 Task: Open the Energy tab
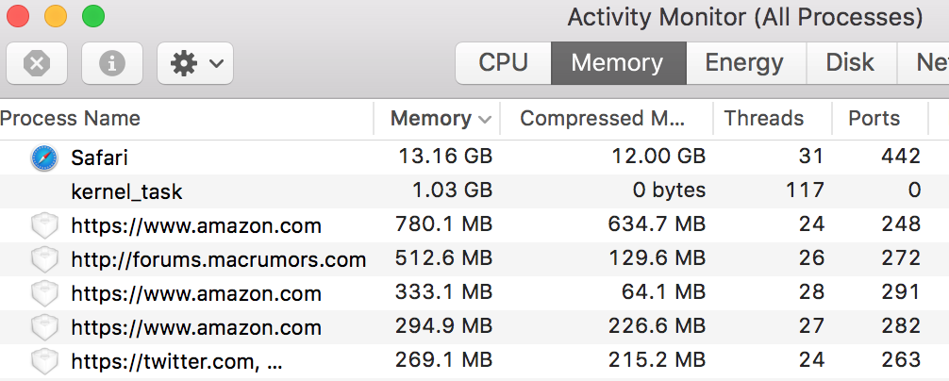744,63
